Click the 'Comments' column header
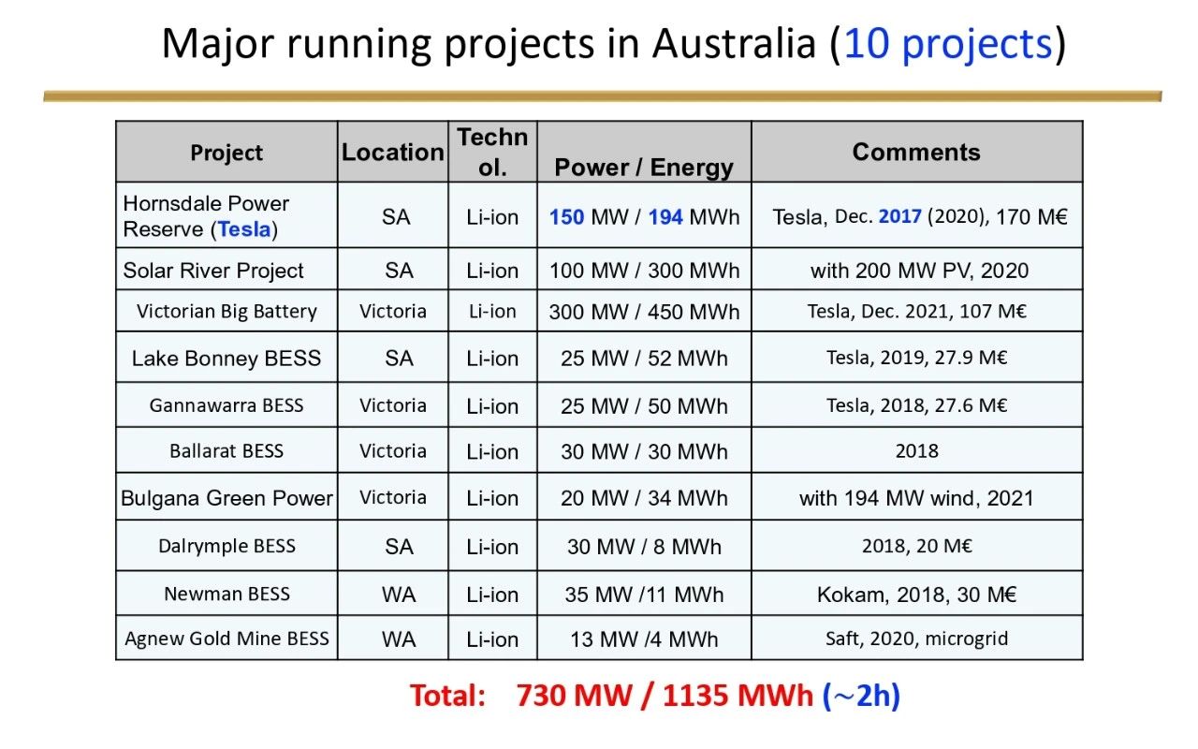Image resolution: width=1198 pixels, height=749 pixels. [x=916, y=153]
